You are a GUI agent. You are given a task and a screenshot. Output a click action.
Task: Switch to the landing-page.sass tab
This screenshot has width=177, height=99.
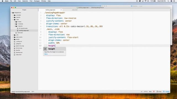pos(50,10)
